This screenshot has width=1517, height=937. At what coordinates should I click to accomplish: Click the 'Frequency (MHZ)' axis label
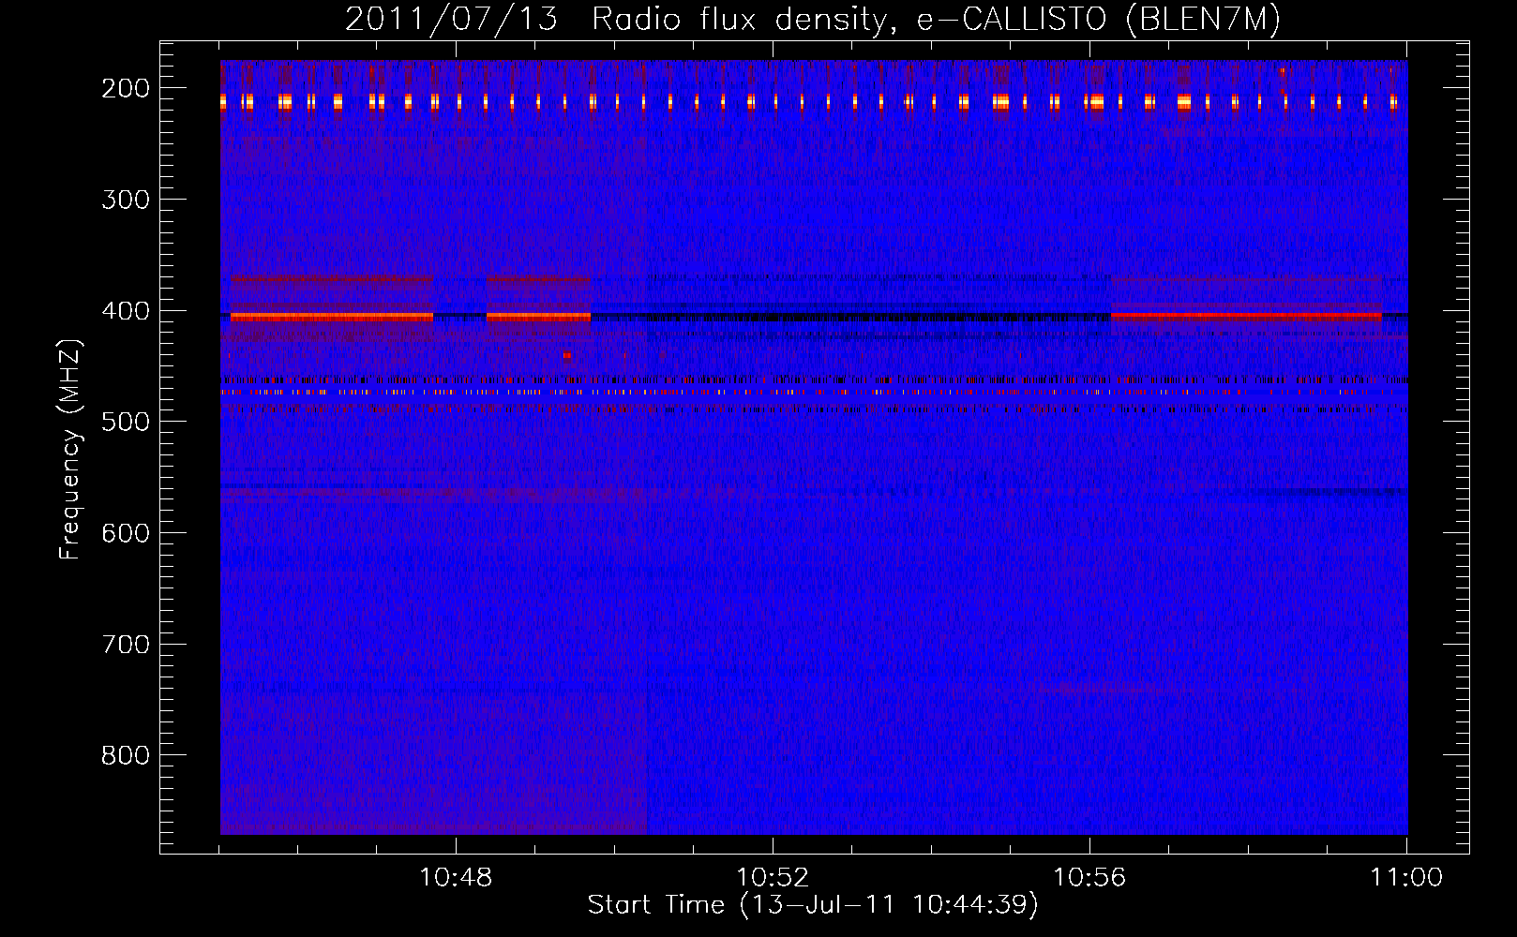coord(70,449)
